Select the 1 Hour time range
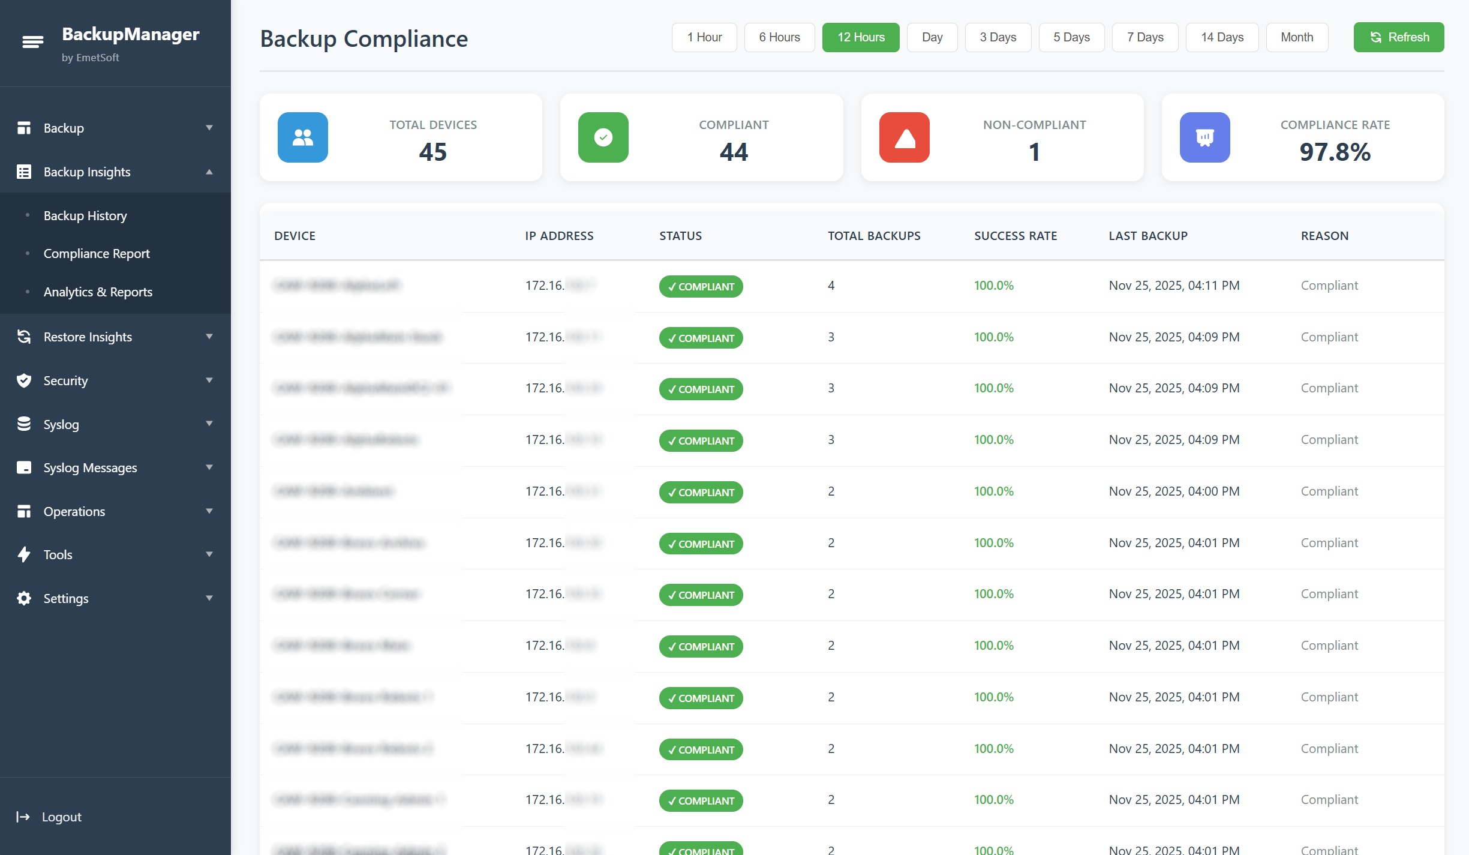This screenshot has width=1469, height=855. pyautogui.click(x=704, y=37)
